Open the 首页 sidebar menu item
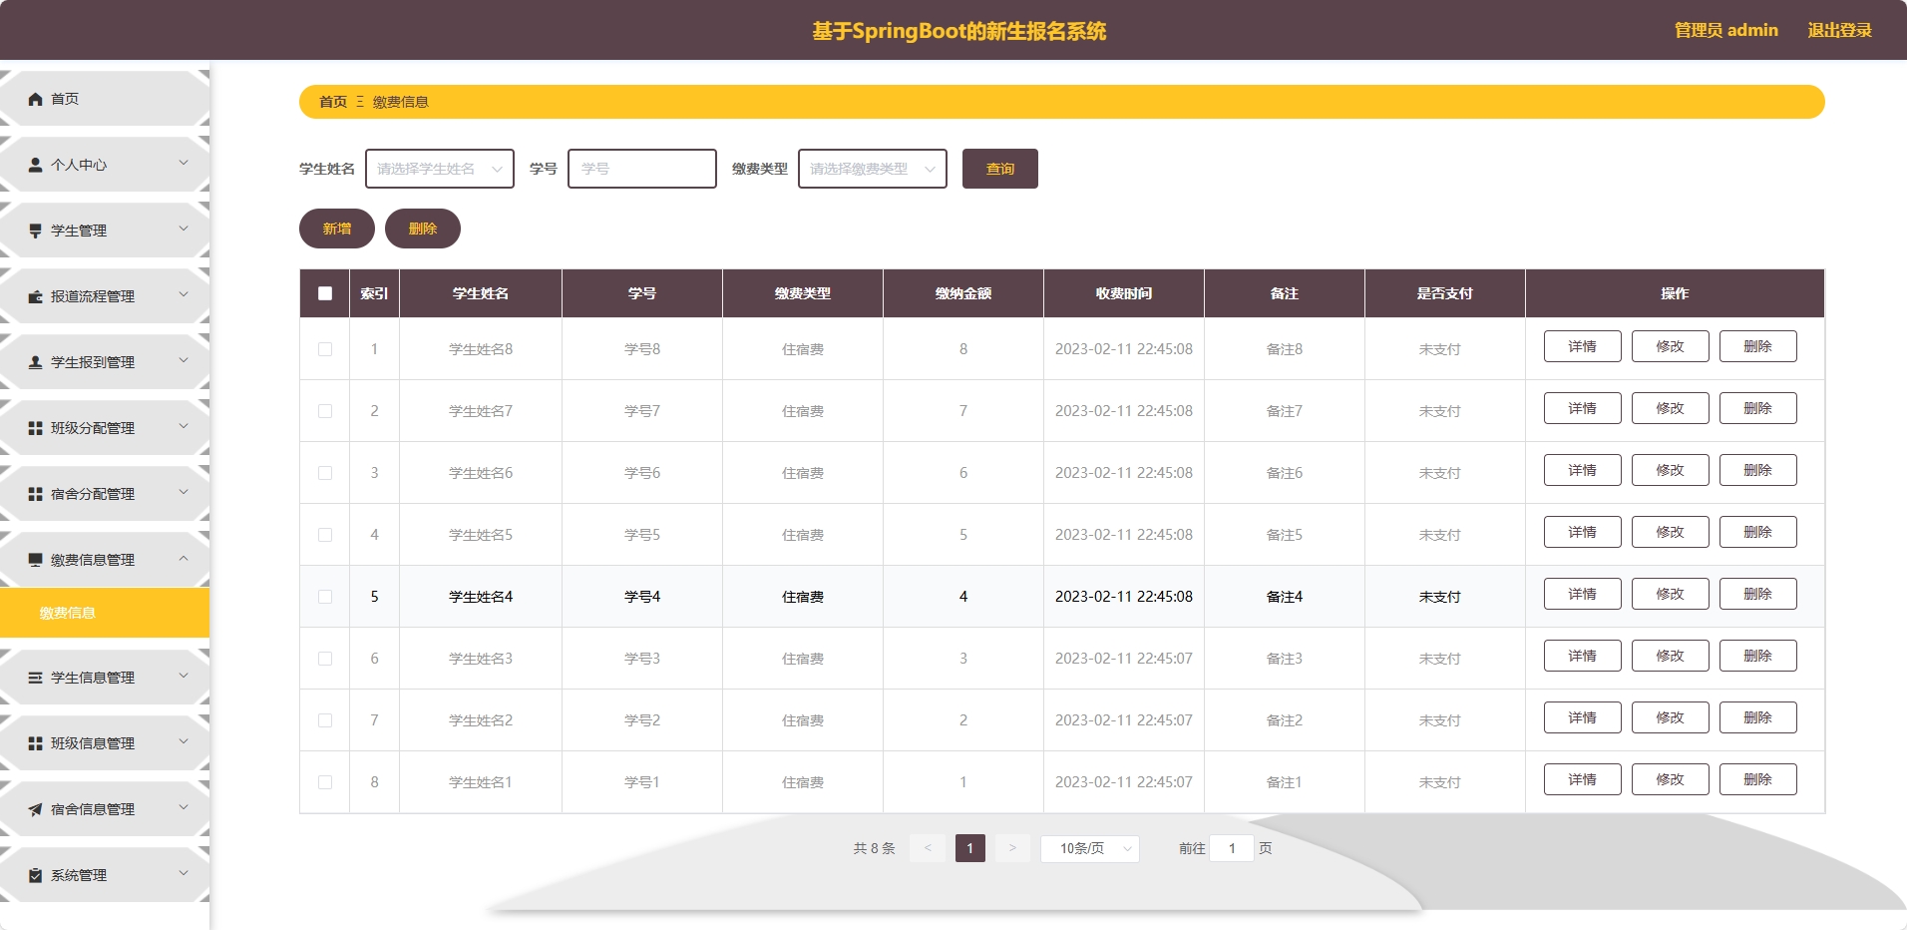1907x930 pixels. coord(105,99)
